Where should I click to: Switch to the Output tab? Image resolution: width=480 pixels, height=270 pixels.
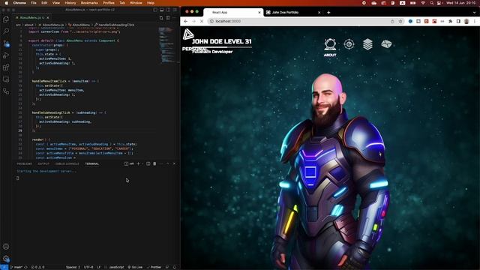click(43, 163)
